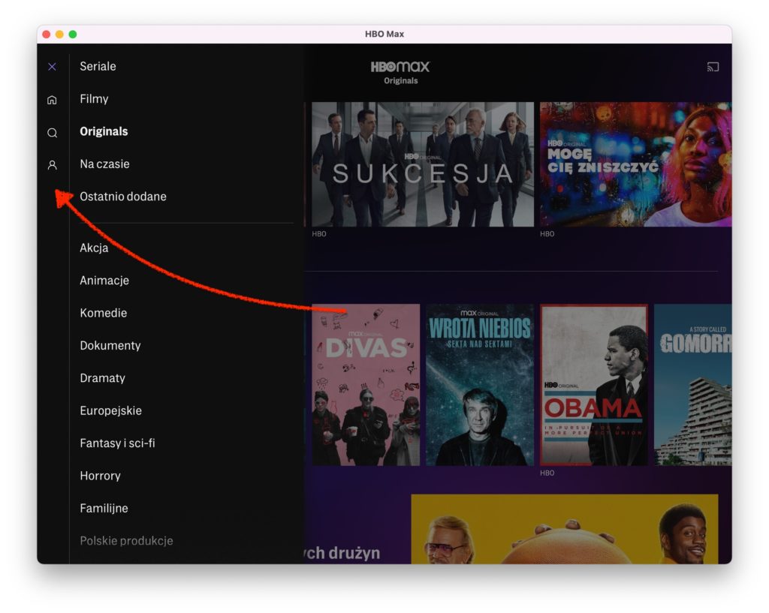Click the HBO Max logo

tap(400, 67)
